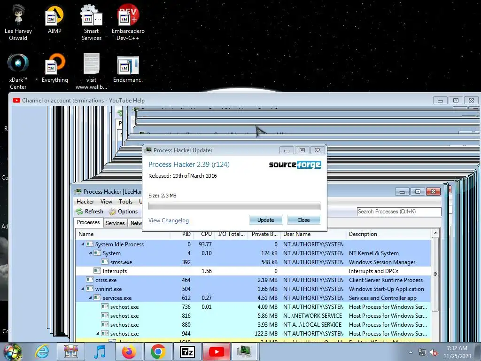Click the Windows Start orb
The image size is (481, 361).
click(x=13, y=352)
